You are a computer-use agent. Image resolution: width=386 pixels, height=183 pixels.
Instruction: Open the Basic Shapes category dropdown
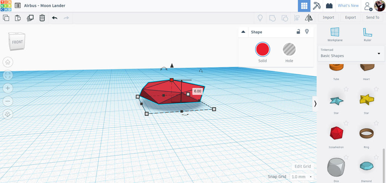point(351,53)
